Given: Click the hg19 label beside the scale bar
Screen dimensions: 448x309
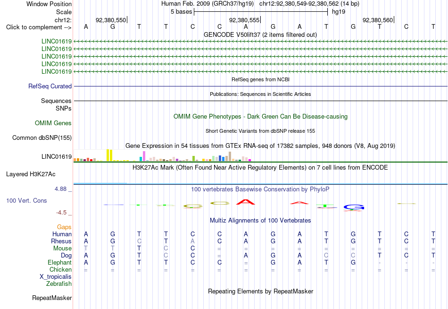Looking at the screenshot, I should (x=339, y=12).
